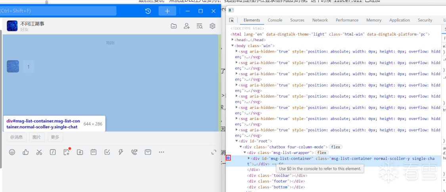The height and width of the screenshot is (192, 446).
Task: Click the checkmark task icon
Action: tap(107, 152)
